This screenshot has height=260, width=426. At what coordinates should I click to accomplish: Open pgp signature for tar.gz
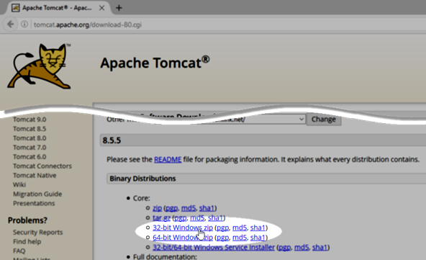pos(181,218)
